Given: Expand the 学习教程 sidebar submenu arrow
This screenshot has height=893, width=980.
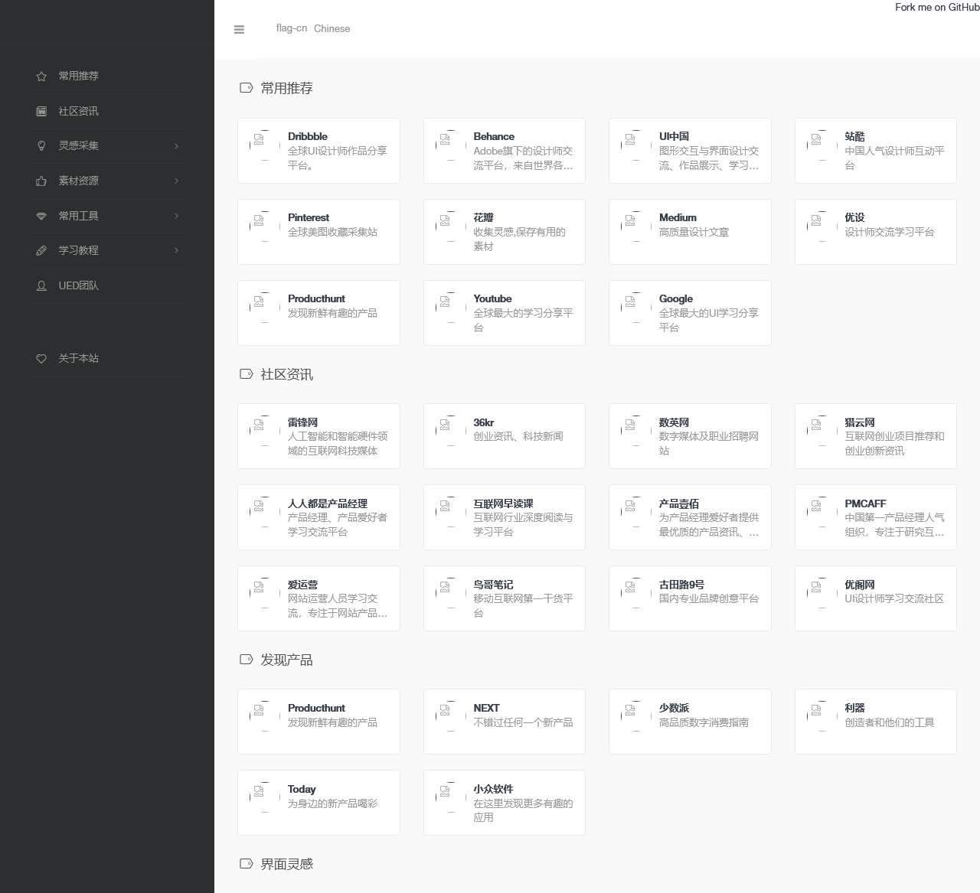Looking at the screenshot, I should pos(177,250).
